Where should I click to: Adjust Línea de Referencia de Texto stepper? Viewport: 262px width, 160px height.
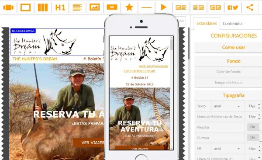click(x=259, y=117)
